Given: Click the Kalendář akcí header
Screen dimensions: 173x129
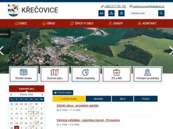Looking at the screenshot, I should [x=27, y=89].
